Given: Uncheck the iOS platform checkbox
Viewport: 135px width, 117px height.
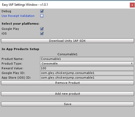Looking at the screenshot, I should (42, 33).
